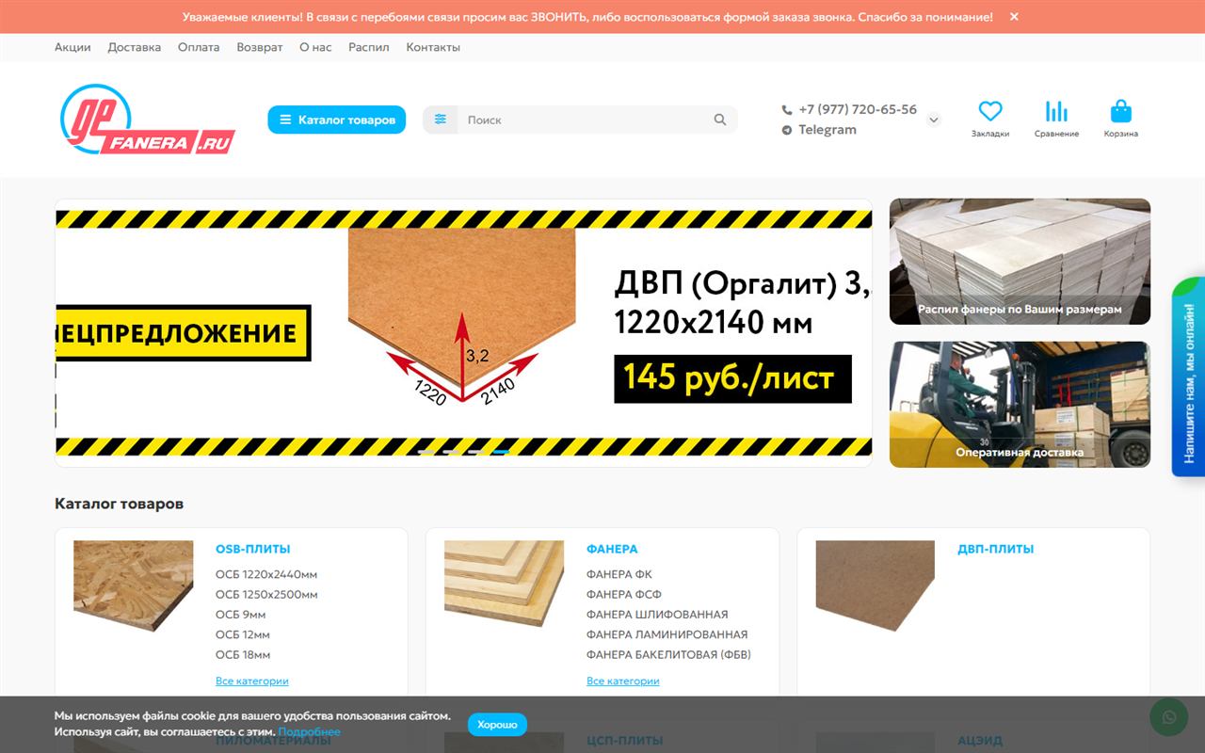Open the ФАНЕРА ЛАМИНИРОВАННАЯ category link
The height and width of the screenshot is (753, 1205).
click(x=667, y=634)
